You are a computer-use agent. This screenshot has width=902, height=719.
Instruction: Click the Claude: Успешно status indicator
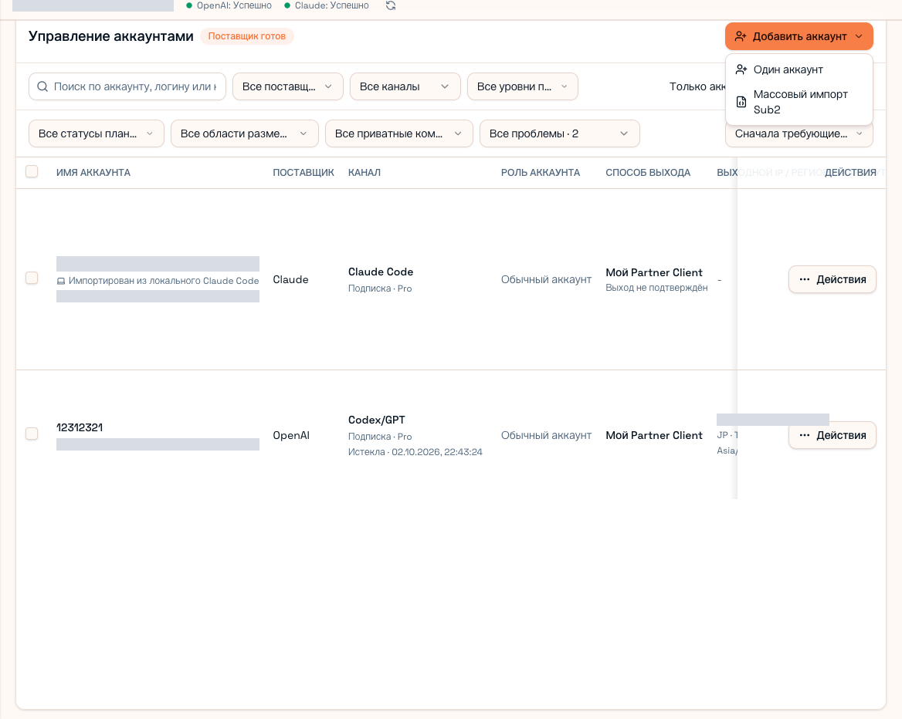click(x=327, y=5)
